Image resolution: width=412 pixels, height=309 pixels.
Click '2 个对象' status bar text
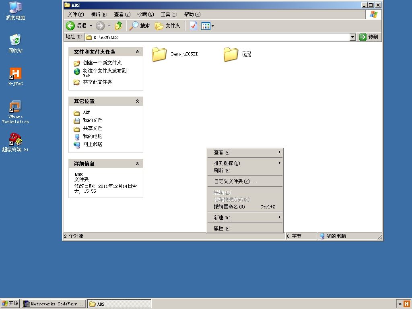pyautogui.click(x=74, y=236)
